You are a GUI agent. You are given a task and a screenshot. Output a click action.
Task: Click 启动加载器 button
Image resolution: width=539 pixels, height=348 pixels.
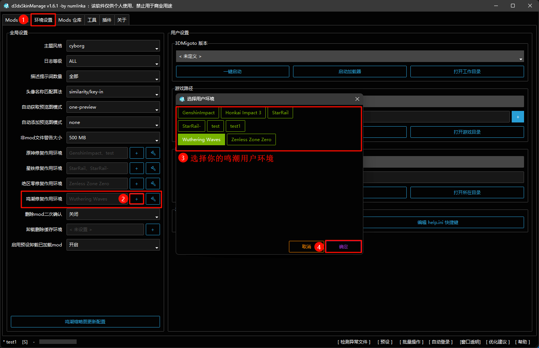pyautogui.click(x=350, y=72)
